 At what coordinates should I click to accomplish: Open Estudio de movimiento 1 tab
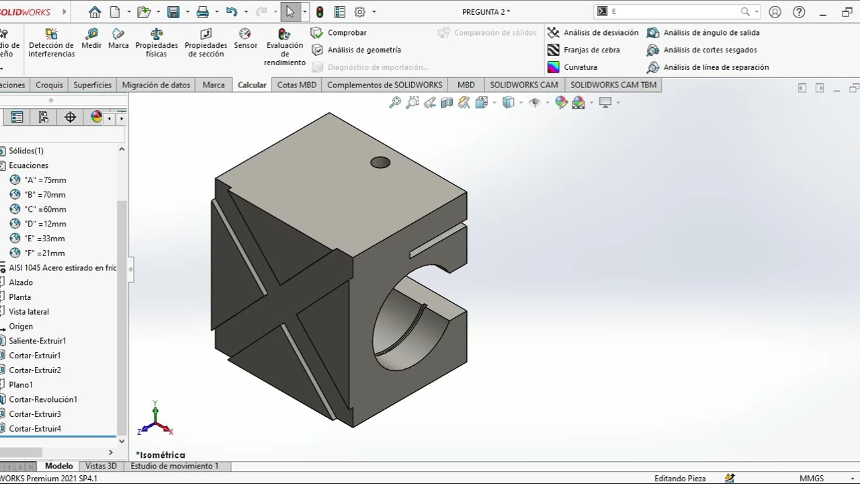pyautogui.click(x=175, y=466)
